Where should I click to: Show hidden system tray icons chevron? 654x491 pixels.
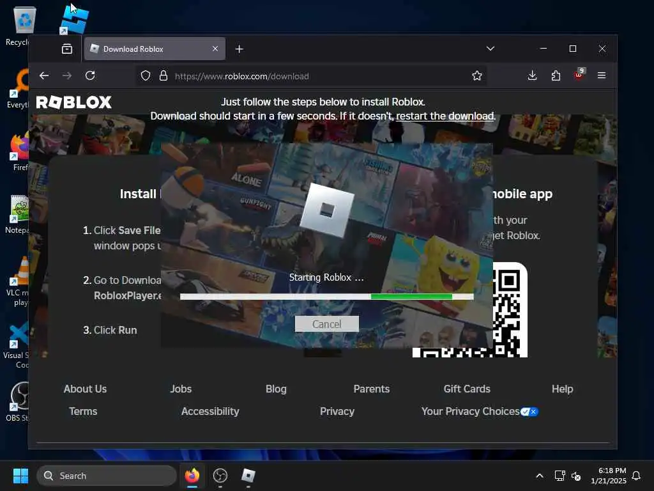(539, 476)
